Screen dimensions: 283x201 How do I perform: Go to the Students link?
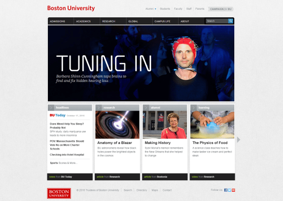point(165,9)
